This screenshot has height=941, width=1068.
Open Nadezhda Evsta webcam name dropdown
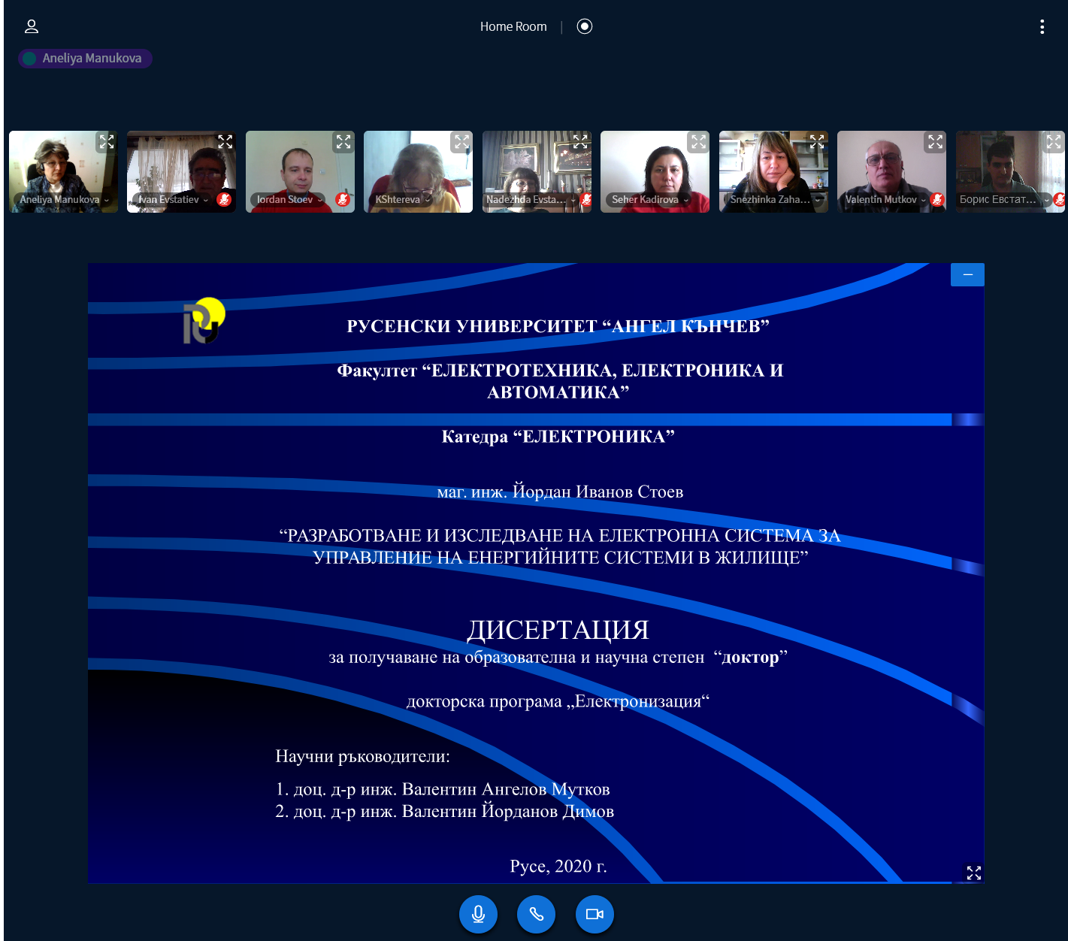pos(531,199)
